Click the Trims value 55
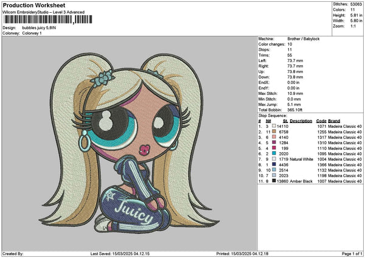365x258 pixels. pyautogui.click(x=290, y=55)
